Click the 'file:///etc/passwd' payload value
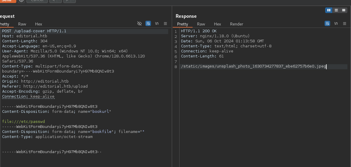 pos(23,121)
